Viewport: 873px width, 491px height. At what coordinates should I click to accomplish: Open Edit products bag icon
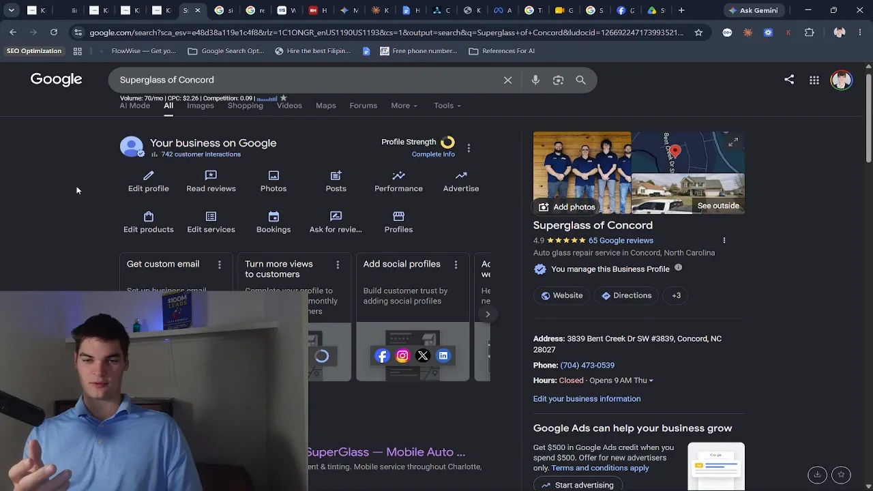click(x=149, y=217)
